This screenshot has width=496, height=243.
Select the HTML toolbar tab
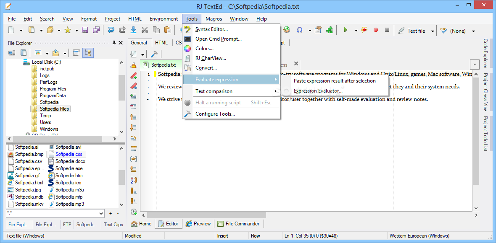click(161, 43)
